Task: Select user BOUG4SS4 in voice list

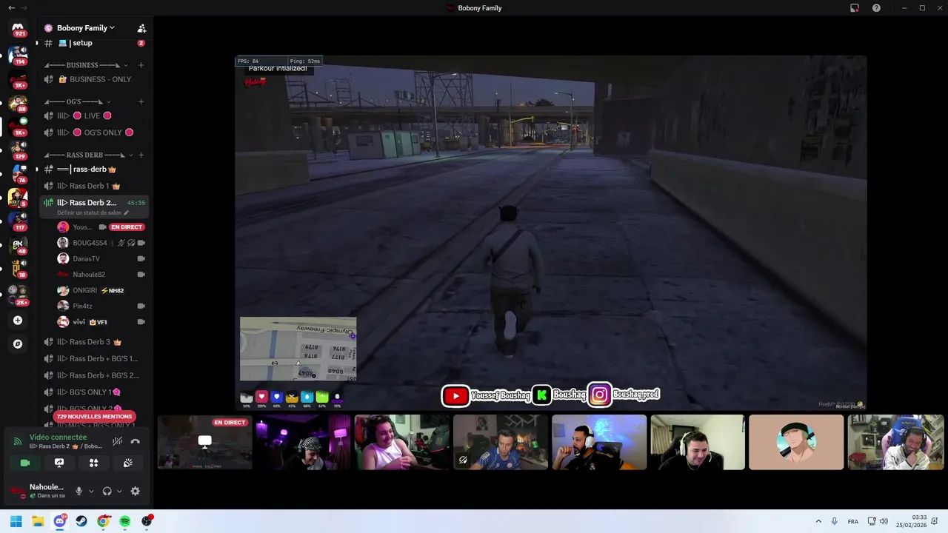Action: point(100,243)
